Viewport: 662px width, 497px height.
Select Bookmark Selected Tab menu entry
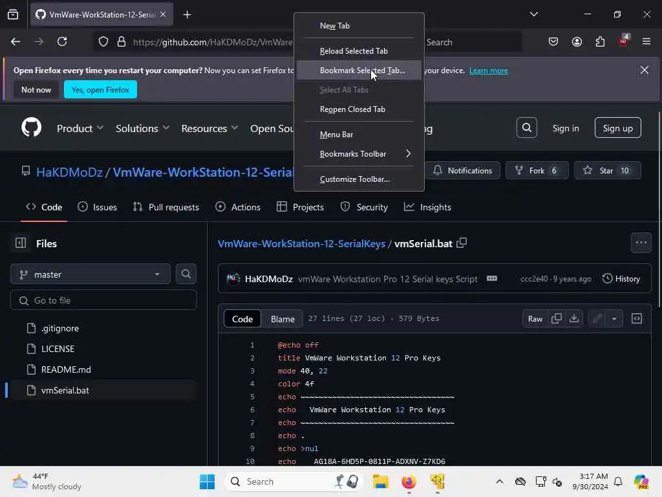(359, 70)
